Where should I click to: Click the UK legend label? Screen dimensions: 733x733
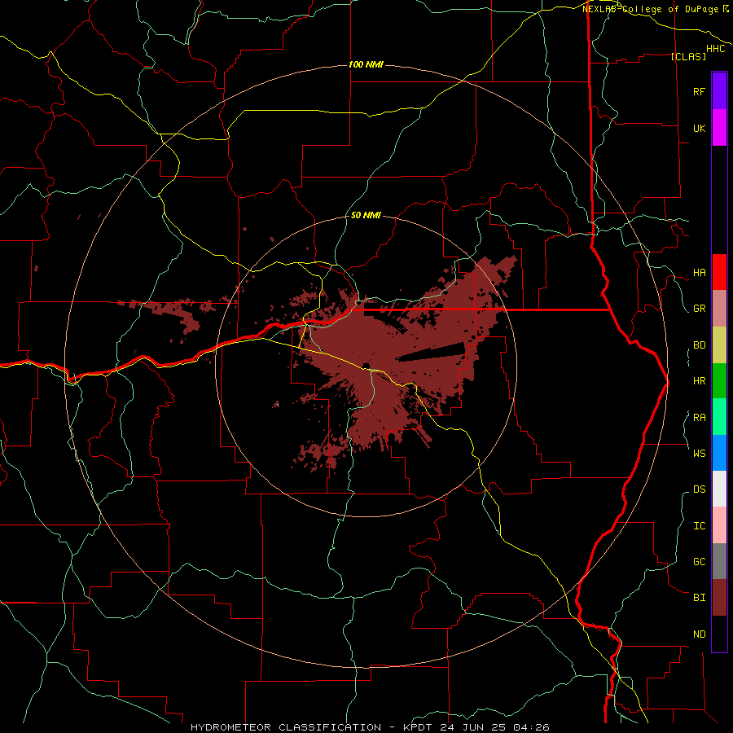699,128
